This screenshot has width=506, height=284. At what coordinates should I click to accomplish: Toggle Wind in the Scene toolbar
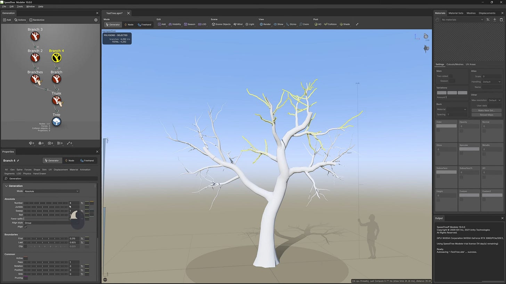pyautogui.click(x=238, y=24)
